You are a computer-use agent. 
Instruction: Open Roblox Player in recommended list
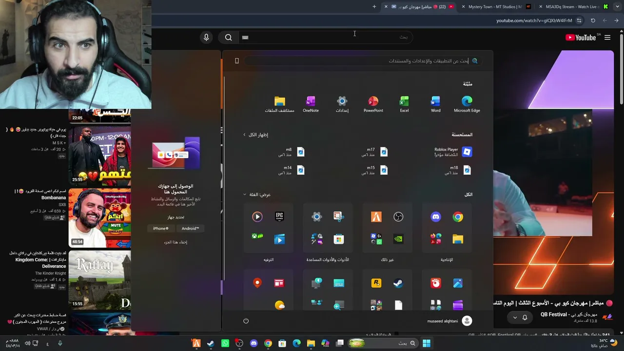coord(453,152)
